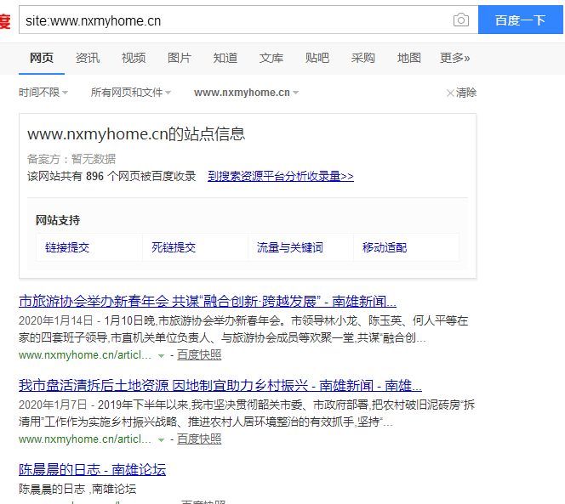Click the 死链提交 link
The width and height of the screenshot is (565, 504).
[x=174, y=247]
